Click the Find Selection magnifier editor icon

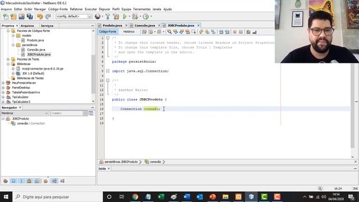click(x=169, y=32)
